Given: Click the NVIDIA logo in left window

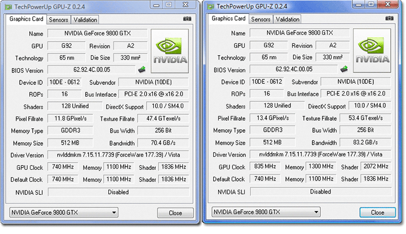Looking at the screenshot, I should (170, 51).
